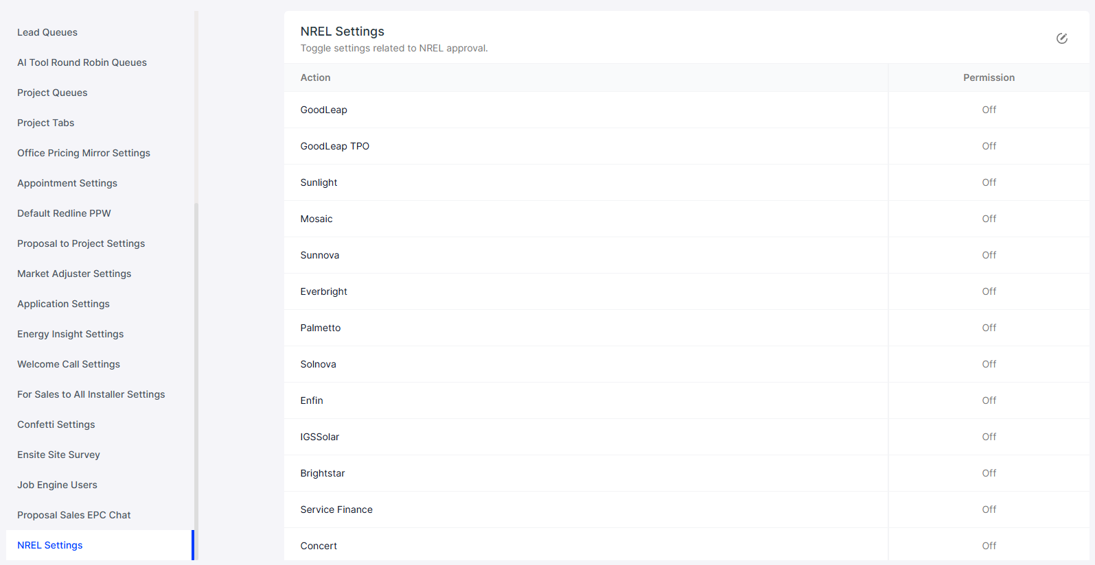Click the Service Finance row label

[336, 509]
